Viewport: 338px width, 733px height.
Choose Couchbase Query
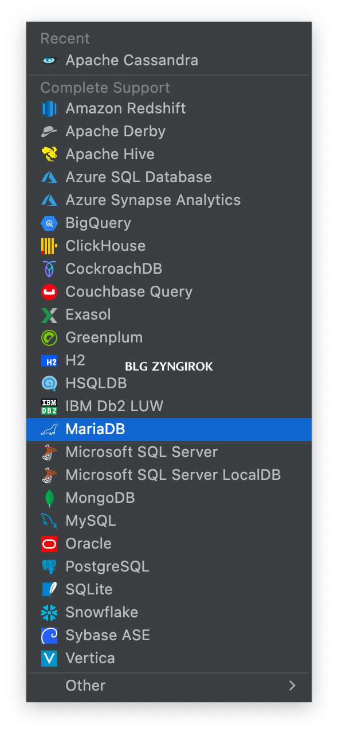[x=169, y=291]
